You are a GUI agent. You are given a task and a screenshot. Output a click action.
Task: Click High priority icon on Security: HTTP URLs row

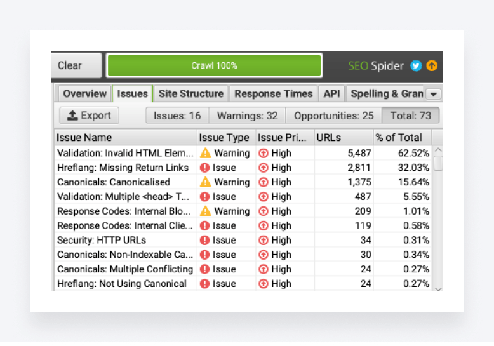coord(264,240)
